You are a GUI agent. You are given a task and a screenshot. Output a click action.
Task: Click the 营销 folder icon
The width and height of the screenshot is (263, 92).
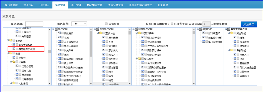(11, 53)
